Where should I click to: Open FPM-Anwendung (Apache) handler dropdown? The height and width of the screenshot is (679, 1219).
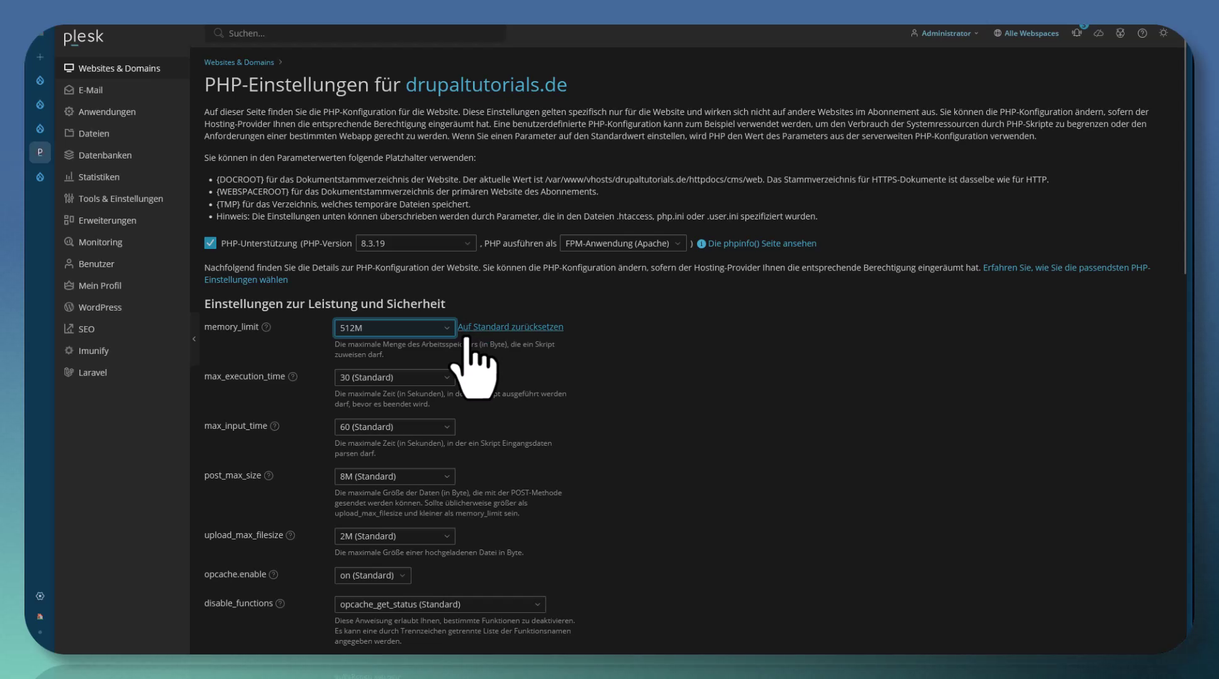(x=622, y=243)
